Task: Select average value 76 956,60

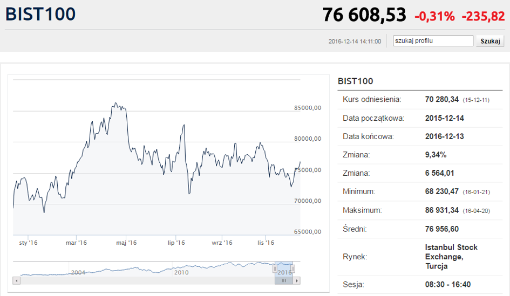Action: point(441,229)
